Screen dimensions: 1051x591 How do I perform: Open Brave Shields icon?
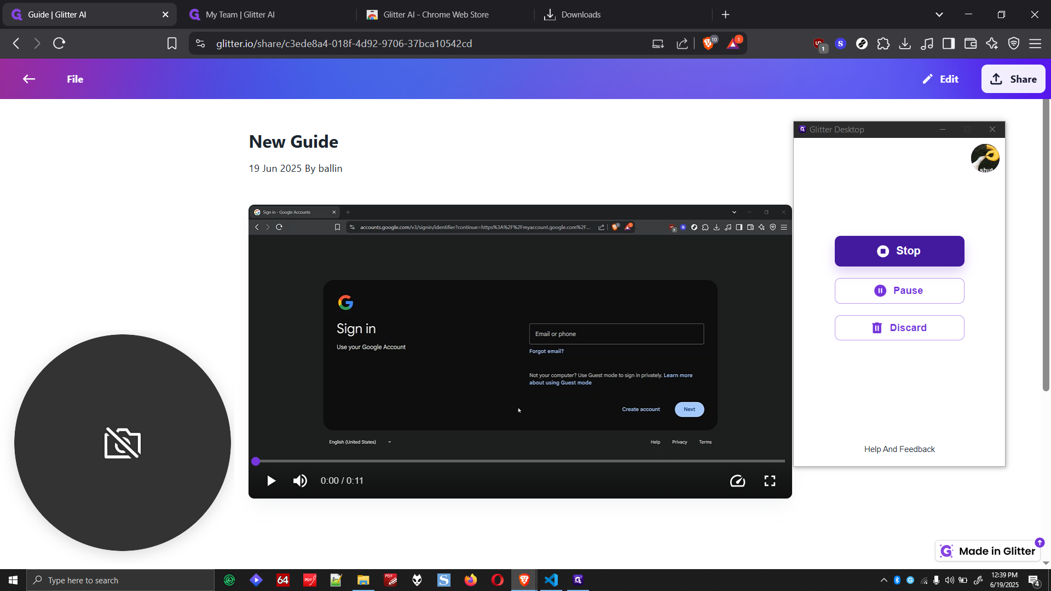(x=708, y=44)
